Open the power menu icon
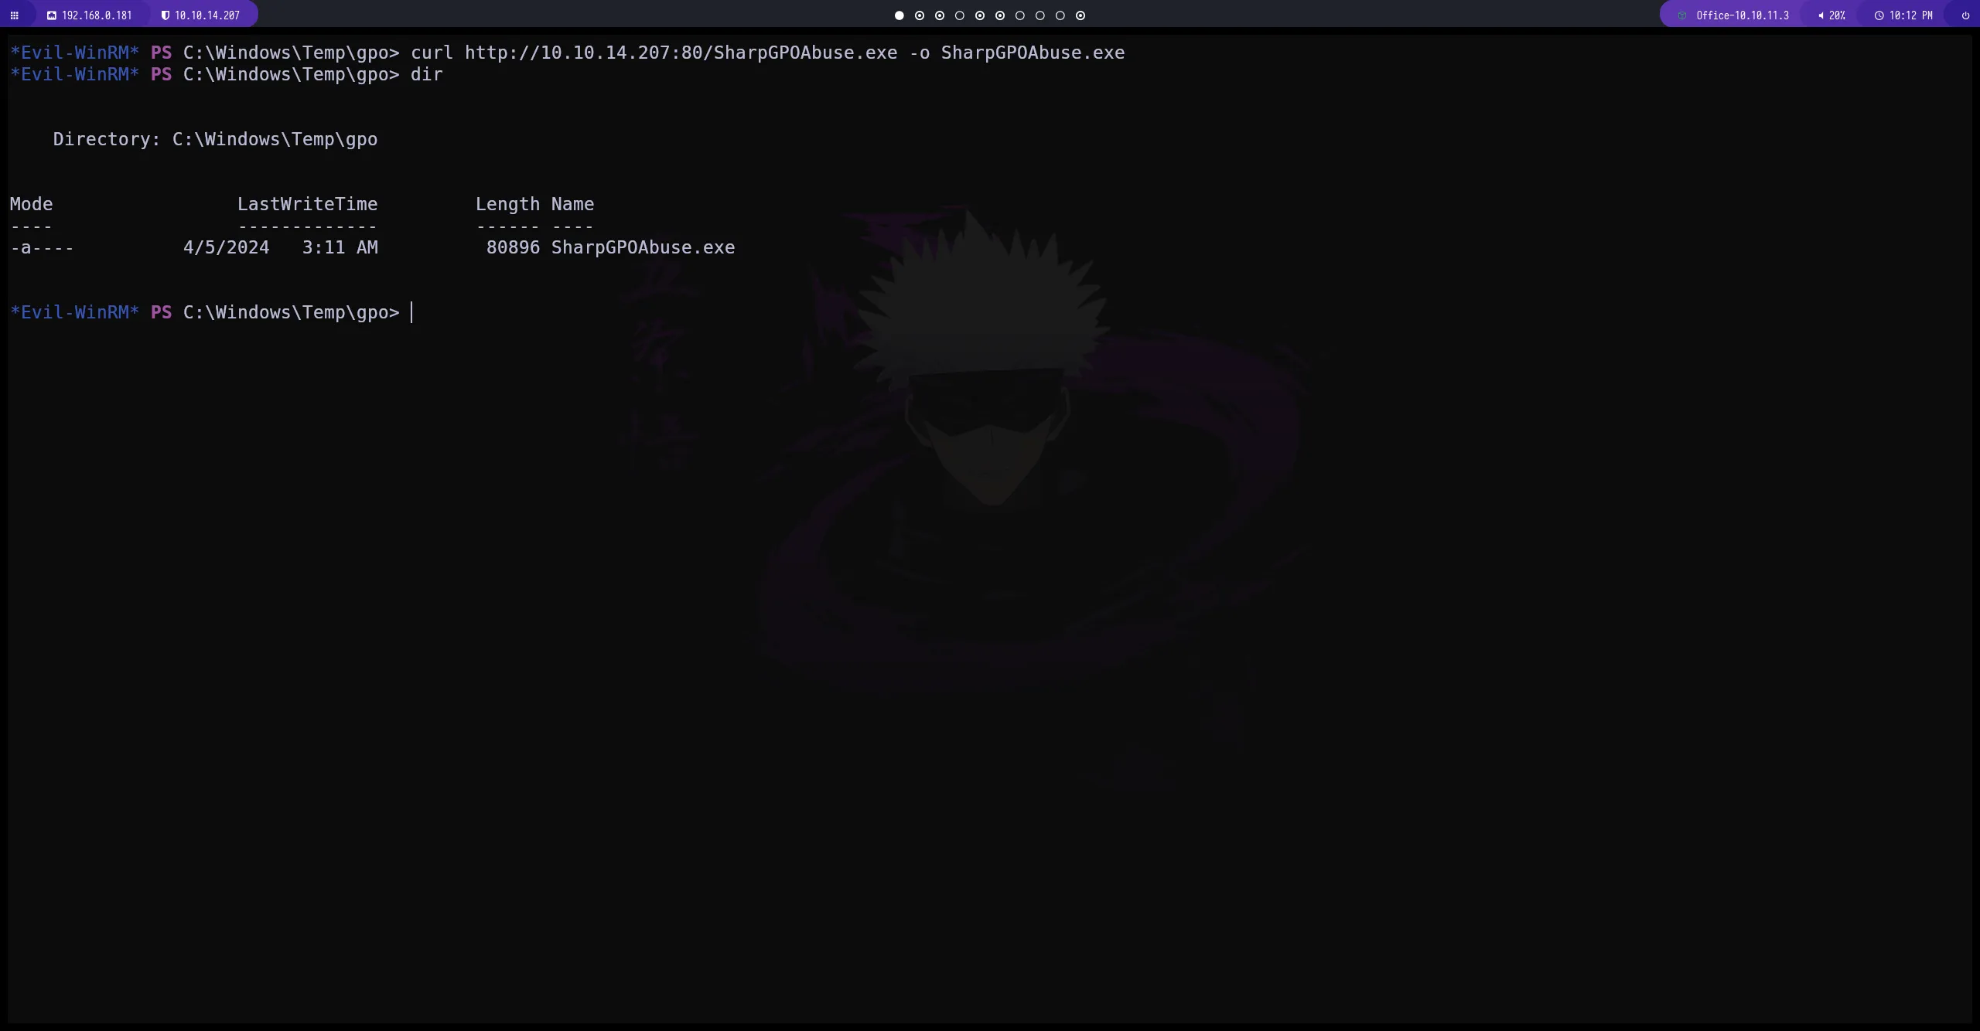This screenshot has height=1031, width=1980. (x=1965, y=15)
